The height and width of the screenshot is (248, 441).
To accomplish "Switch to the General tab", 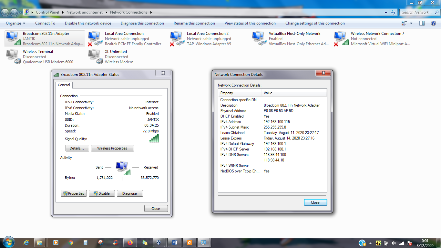I will tap(64, 85).
